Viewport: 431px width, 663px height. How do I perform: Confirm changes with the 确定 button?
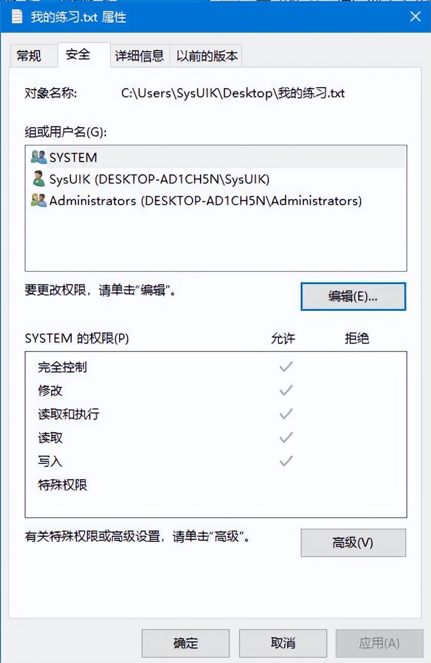click(186, 643)
